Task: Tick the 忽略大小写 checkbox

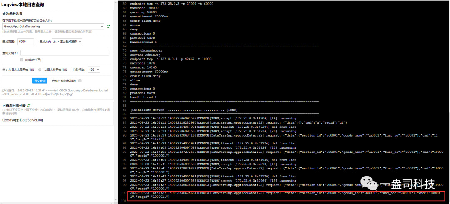Action: (22, 60)
